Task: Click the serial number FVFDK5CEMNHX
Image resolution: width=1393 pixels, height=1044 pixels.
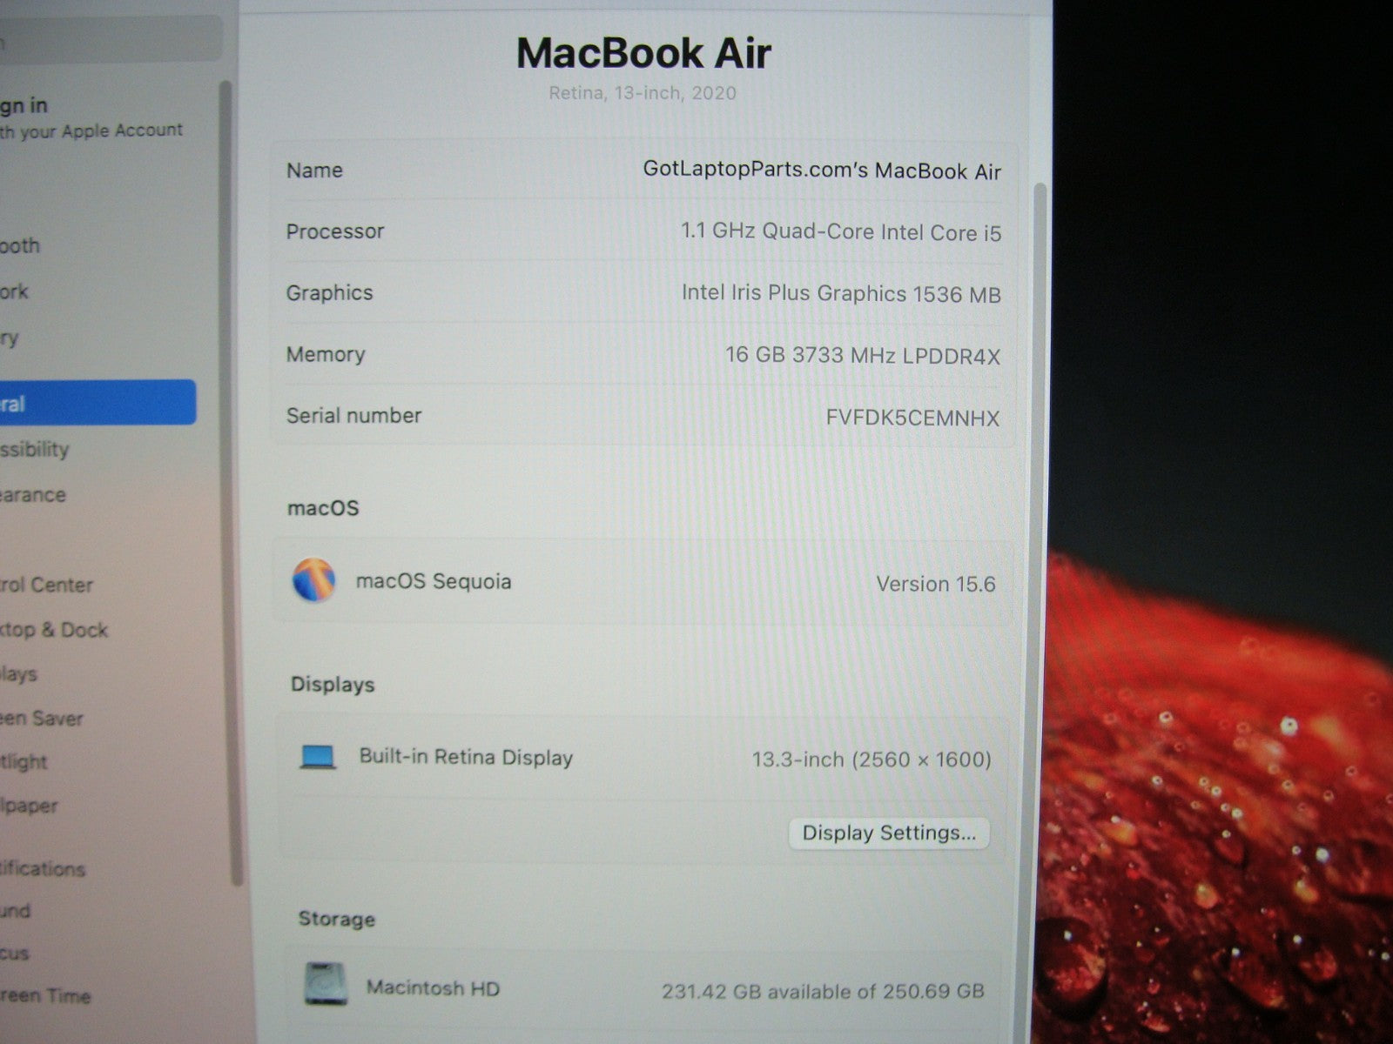Action: pyautogui.click(x=912, y=418)
